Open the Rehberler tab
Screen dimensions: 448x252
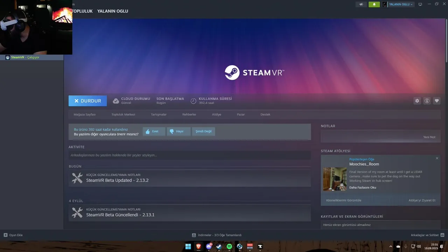pos(189,114)
